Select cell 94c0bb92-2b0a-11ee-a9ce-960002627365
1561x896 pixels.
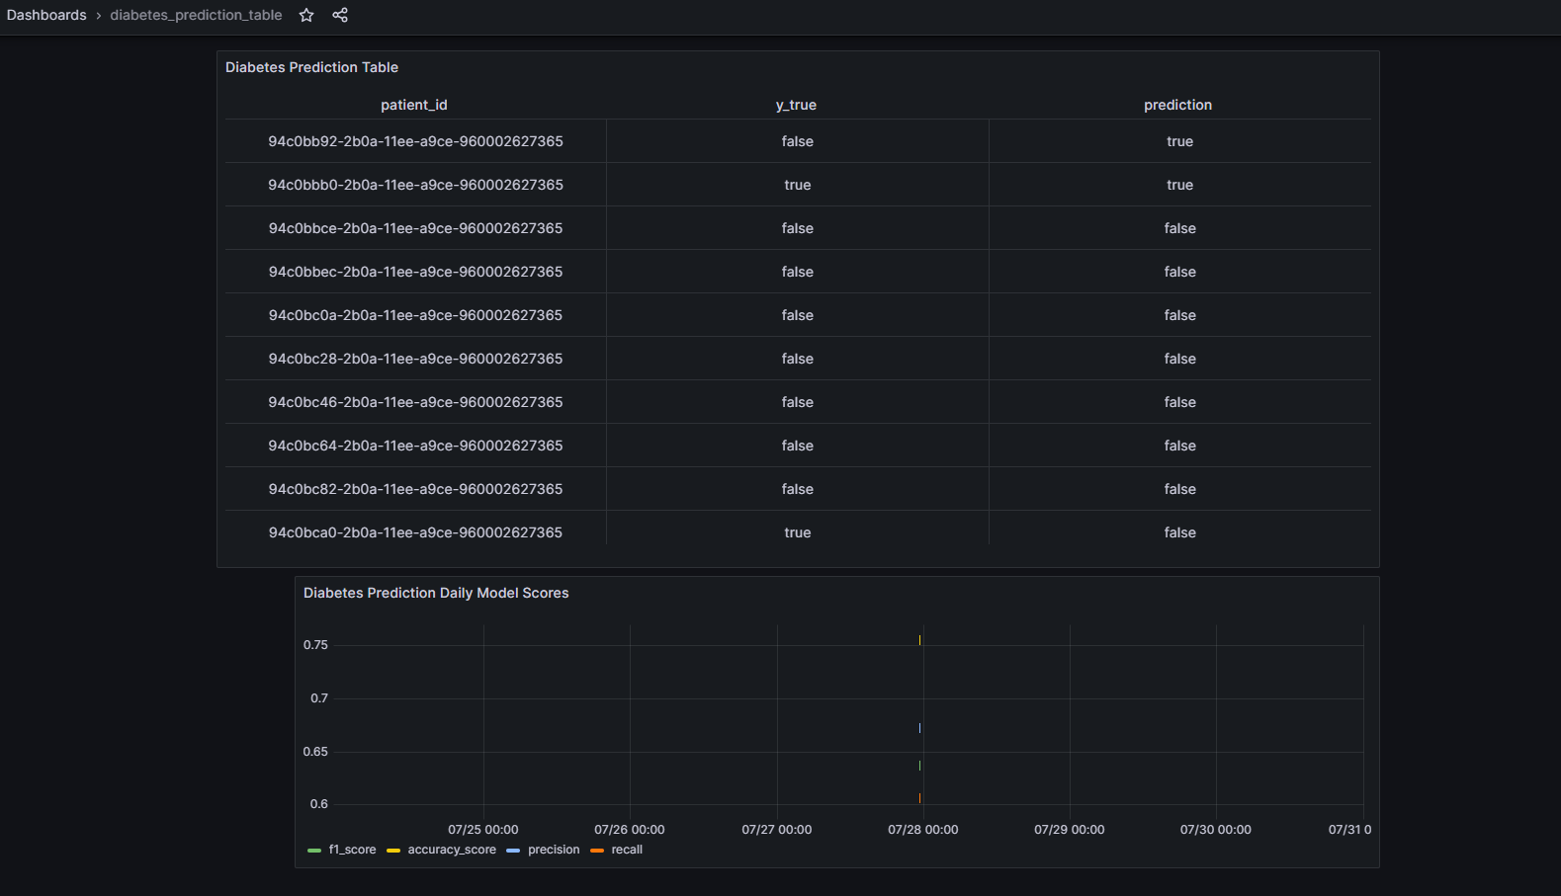pos(415,141)
